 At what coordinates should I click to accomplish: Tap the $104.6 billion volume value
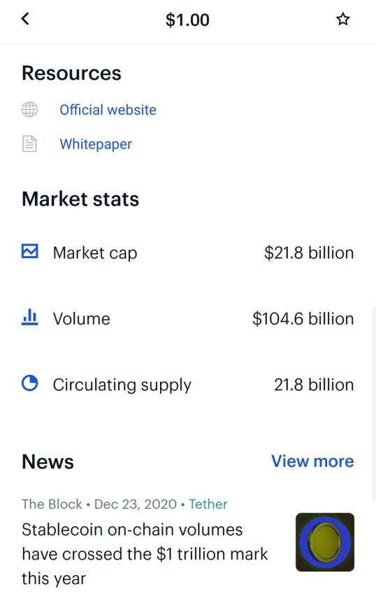coord(303,318)
